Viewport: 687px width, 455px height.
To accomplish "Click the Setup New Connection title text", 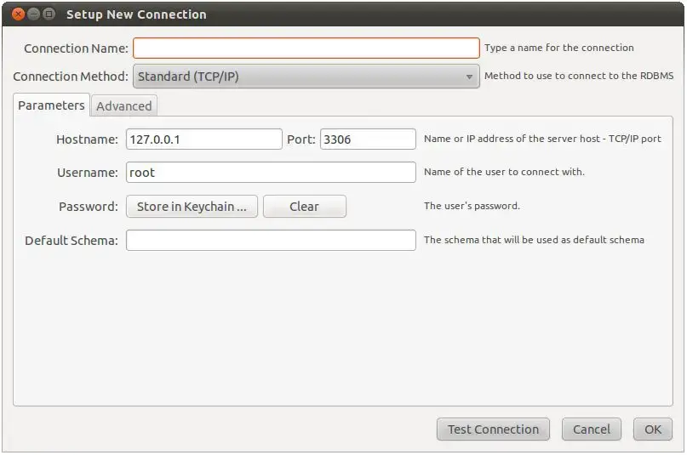I will pos(136,14).
